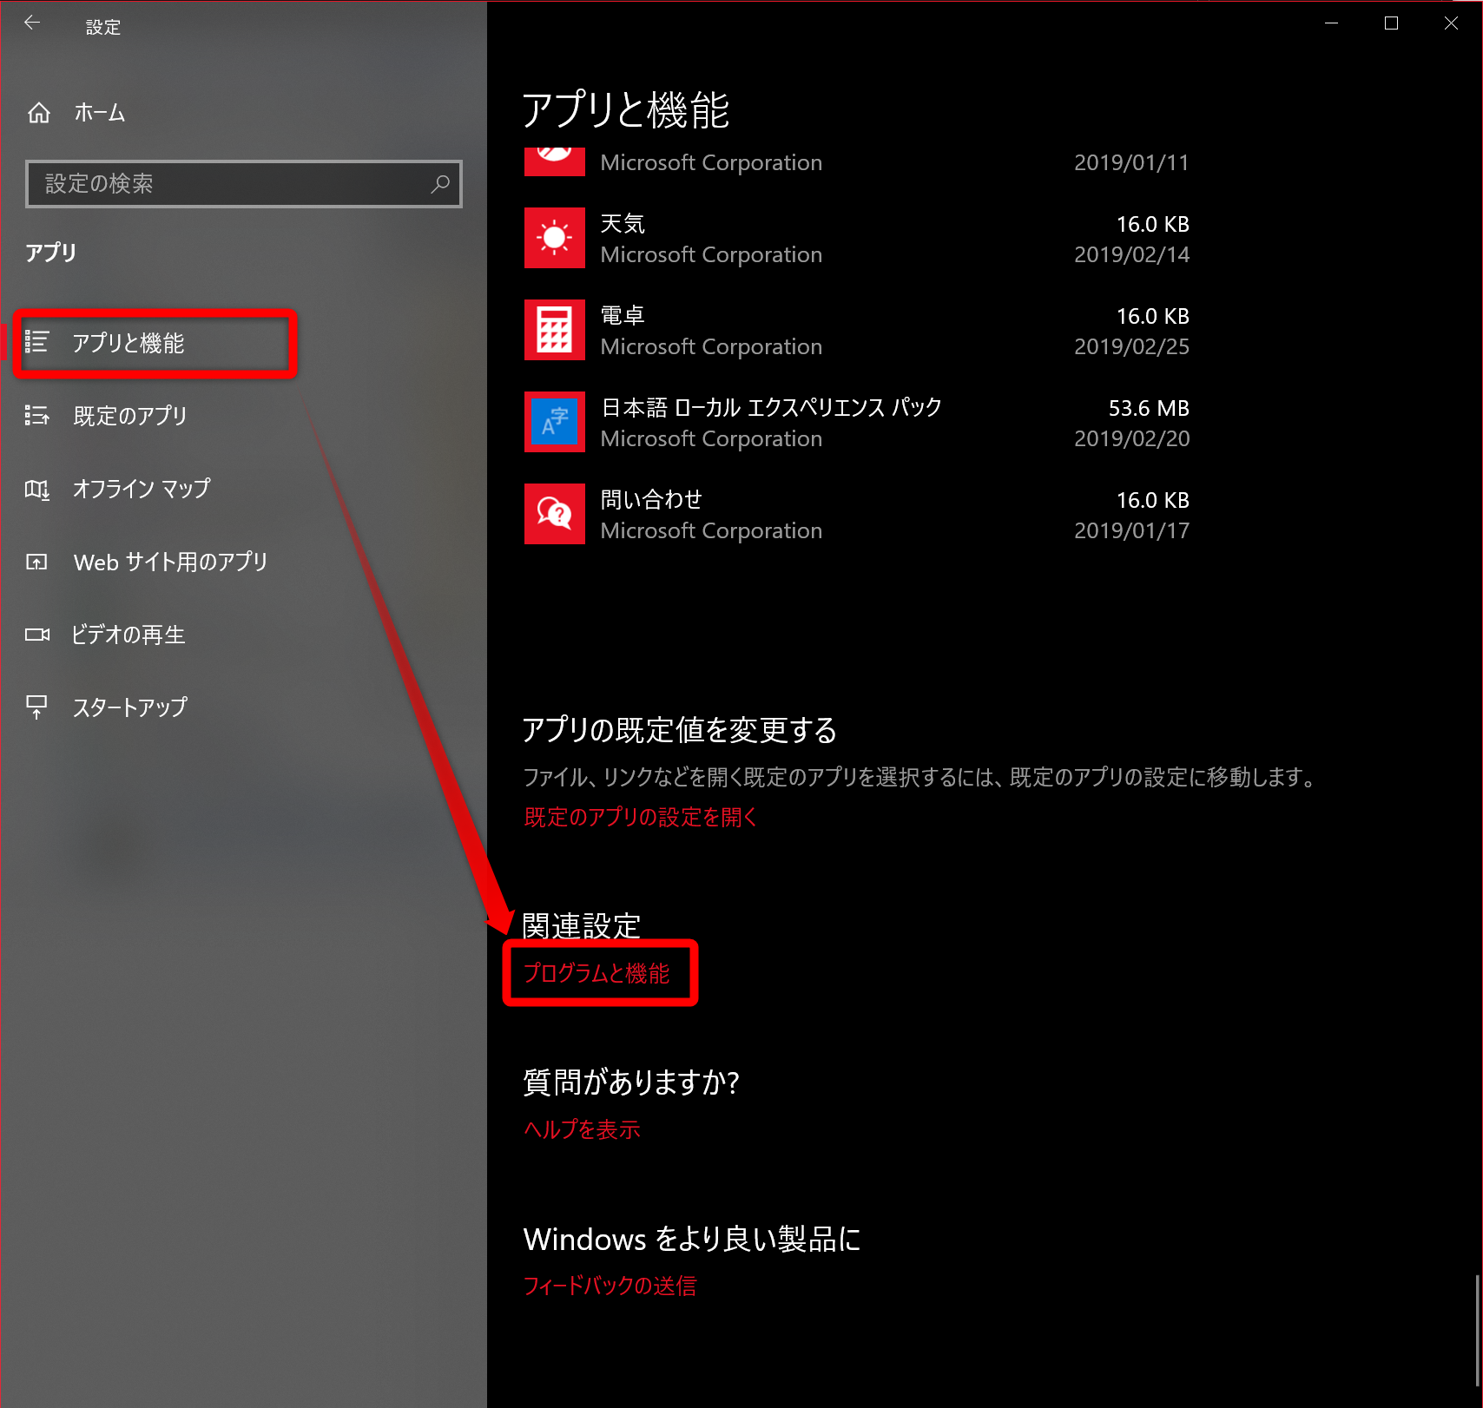The height and width of the screenshot is (1408, 1483).
Task: Click the date 2019/02/14
Action: [x=1131, y=254]
